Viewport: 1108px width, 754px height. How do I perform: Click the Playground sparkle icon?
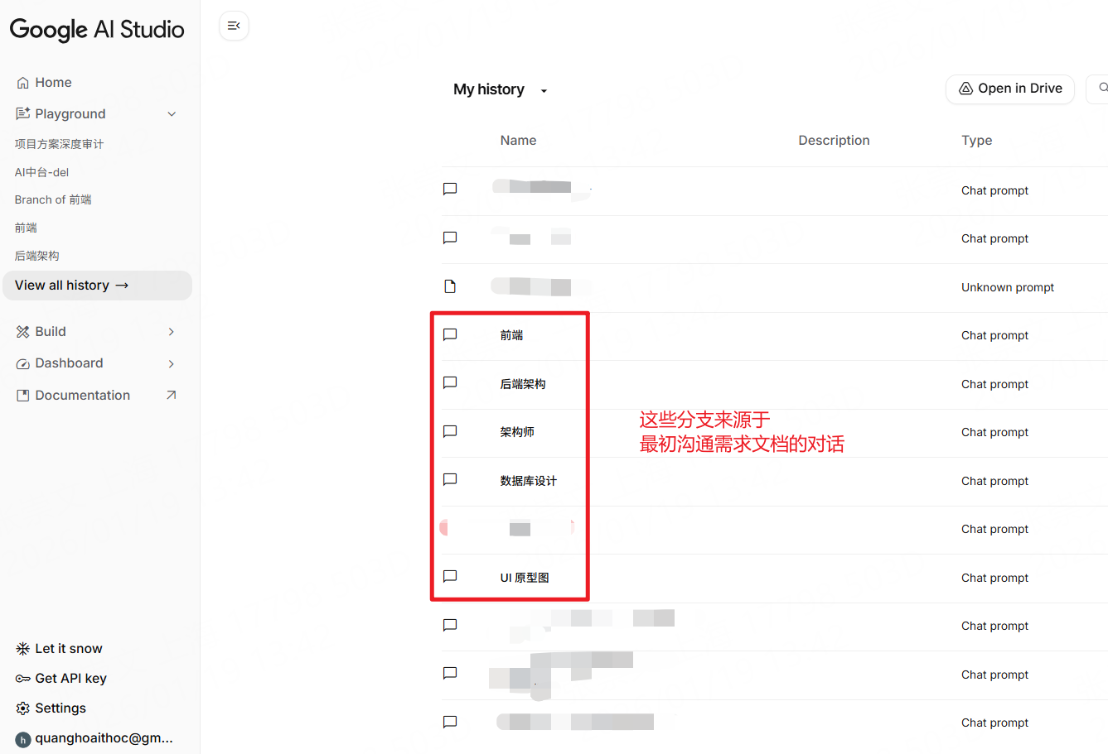pyautogui.click(x=22, y=113)
